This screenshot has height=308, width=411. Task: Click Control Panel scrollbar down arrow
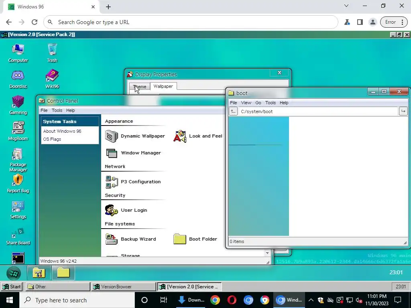tap(267, 253)
